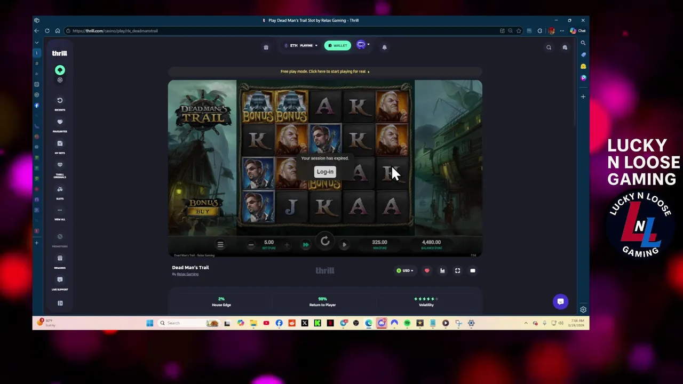Viewport: 683px width, 384px height.
Task: Toggle the red heart favourite button
Action: pyautogui.click(x=427, y=271)
